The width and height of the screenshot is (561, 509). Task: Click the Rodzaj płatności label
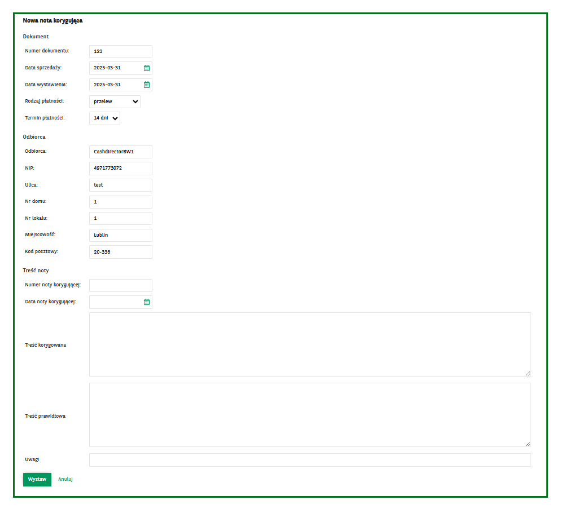[x=45, y=101]
